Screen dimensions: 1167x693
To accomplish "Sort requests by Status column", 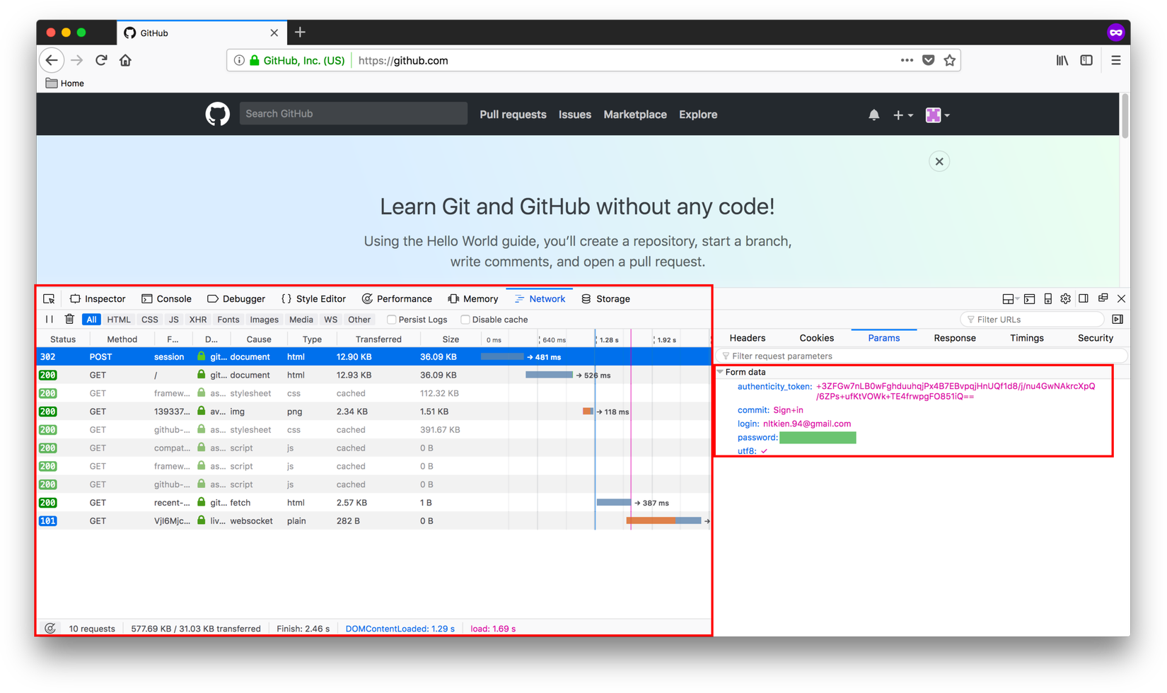I will (x=63, y=339).
